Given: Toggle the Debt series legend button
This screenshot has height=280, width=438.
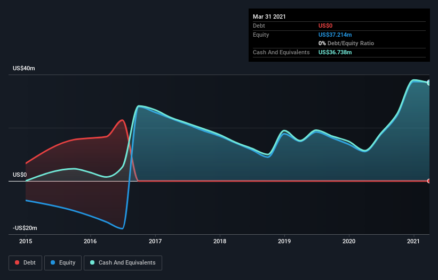Looking at the screenshot, I should pyautogui.click(x=26, y=263).
